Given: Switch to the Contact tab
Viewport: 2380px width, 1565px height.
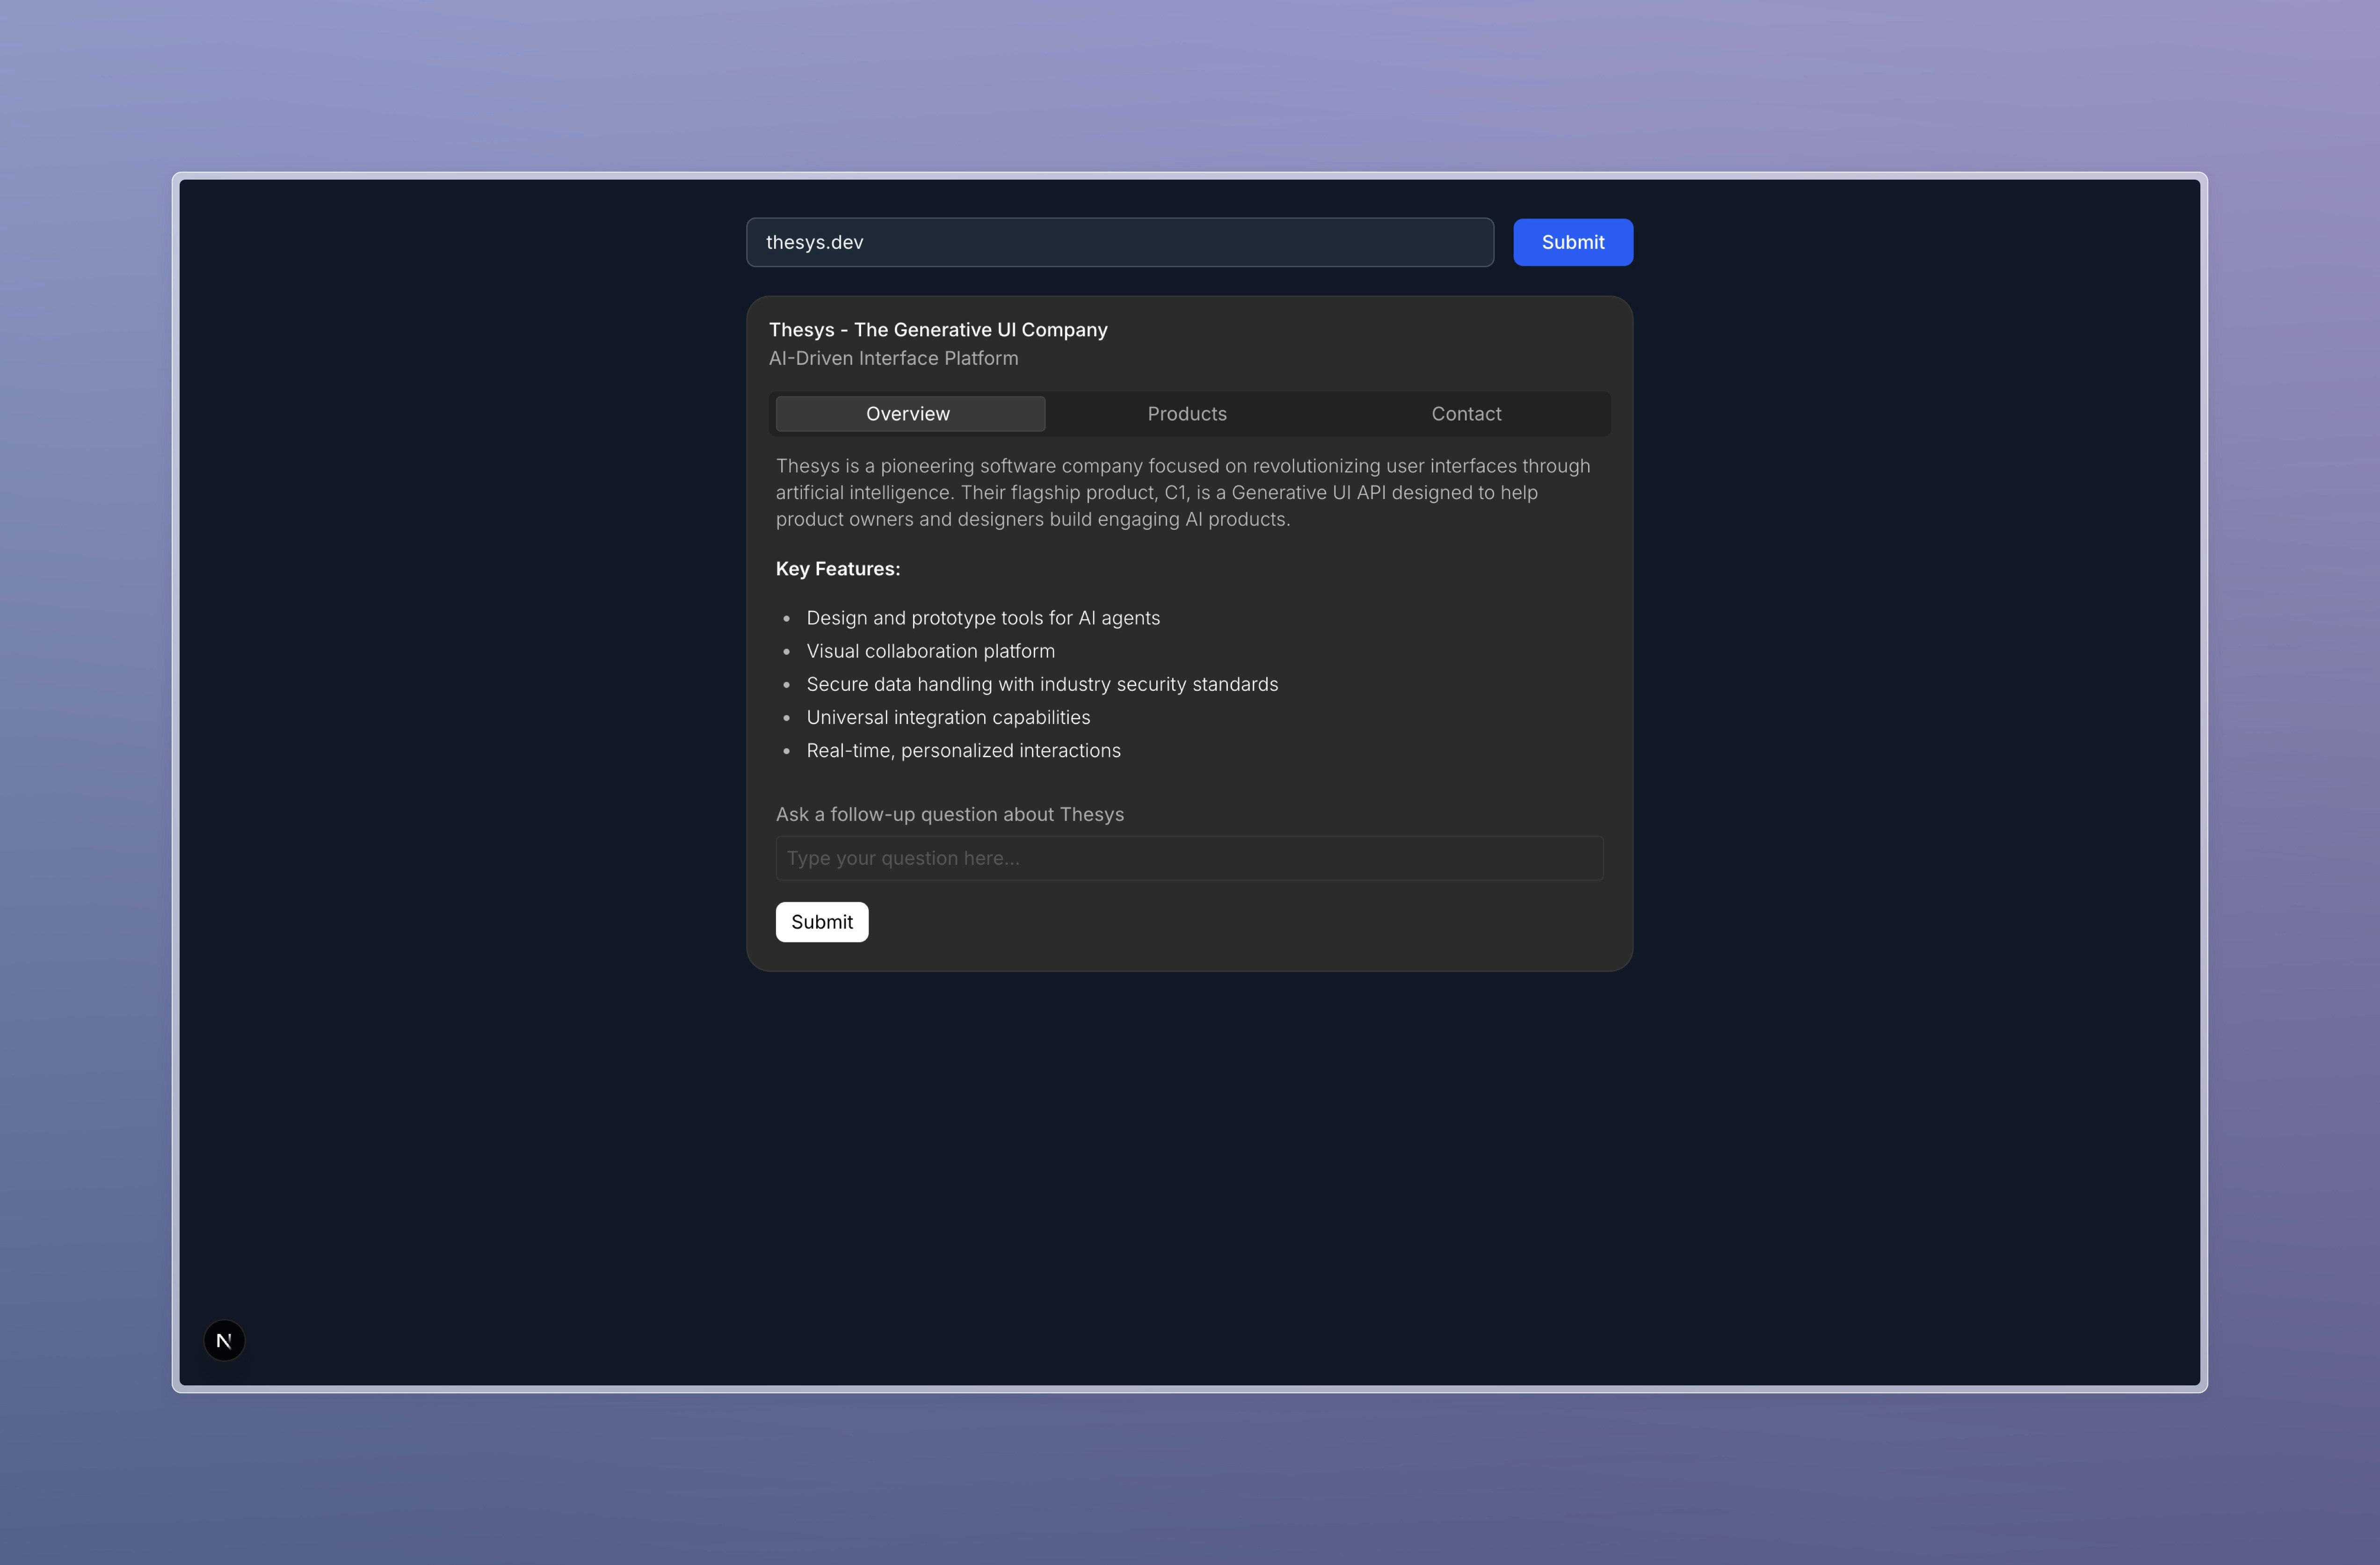Looking at the screenshot, I should 1466,413.
